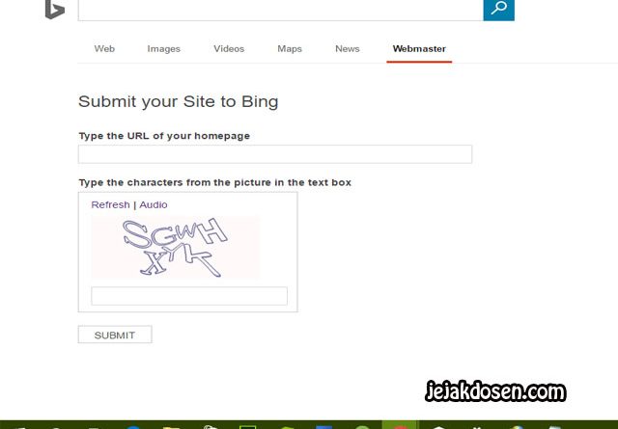Refresh the captcha picture
This screenshot has height=429, width=618.
pos(110,204)
